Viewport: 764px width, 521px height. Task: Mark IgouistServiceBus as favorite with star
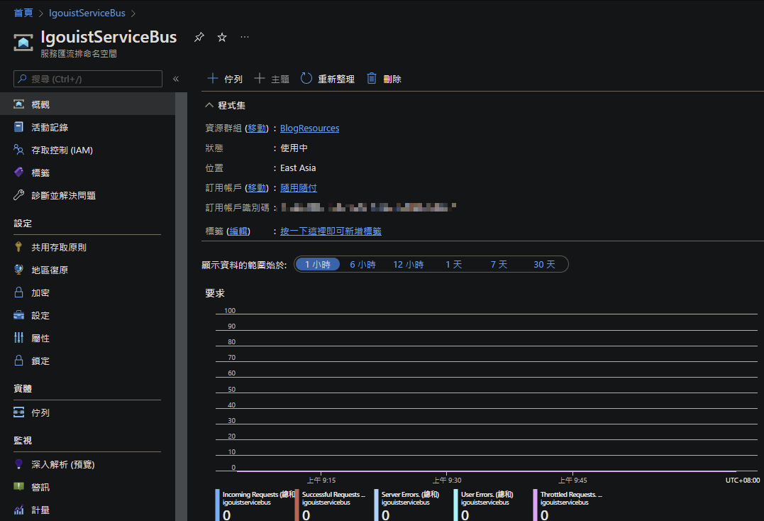coord(222,37)
